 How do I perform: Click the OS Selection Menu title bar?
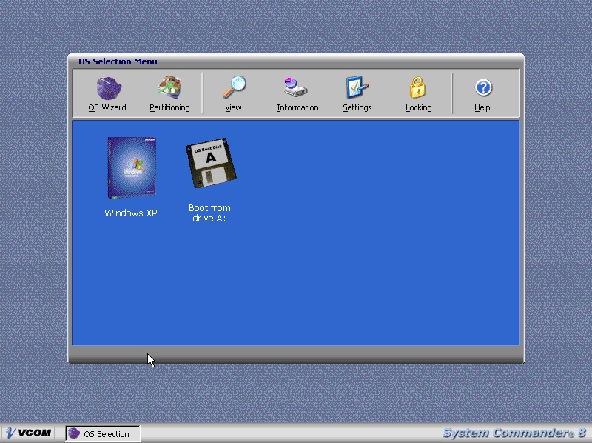point(296,61)
